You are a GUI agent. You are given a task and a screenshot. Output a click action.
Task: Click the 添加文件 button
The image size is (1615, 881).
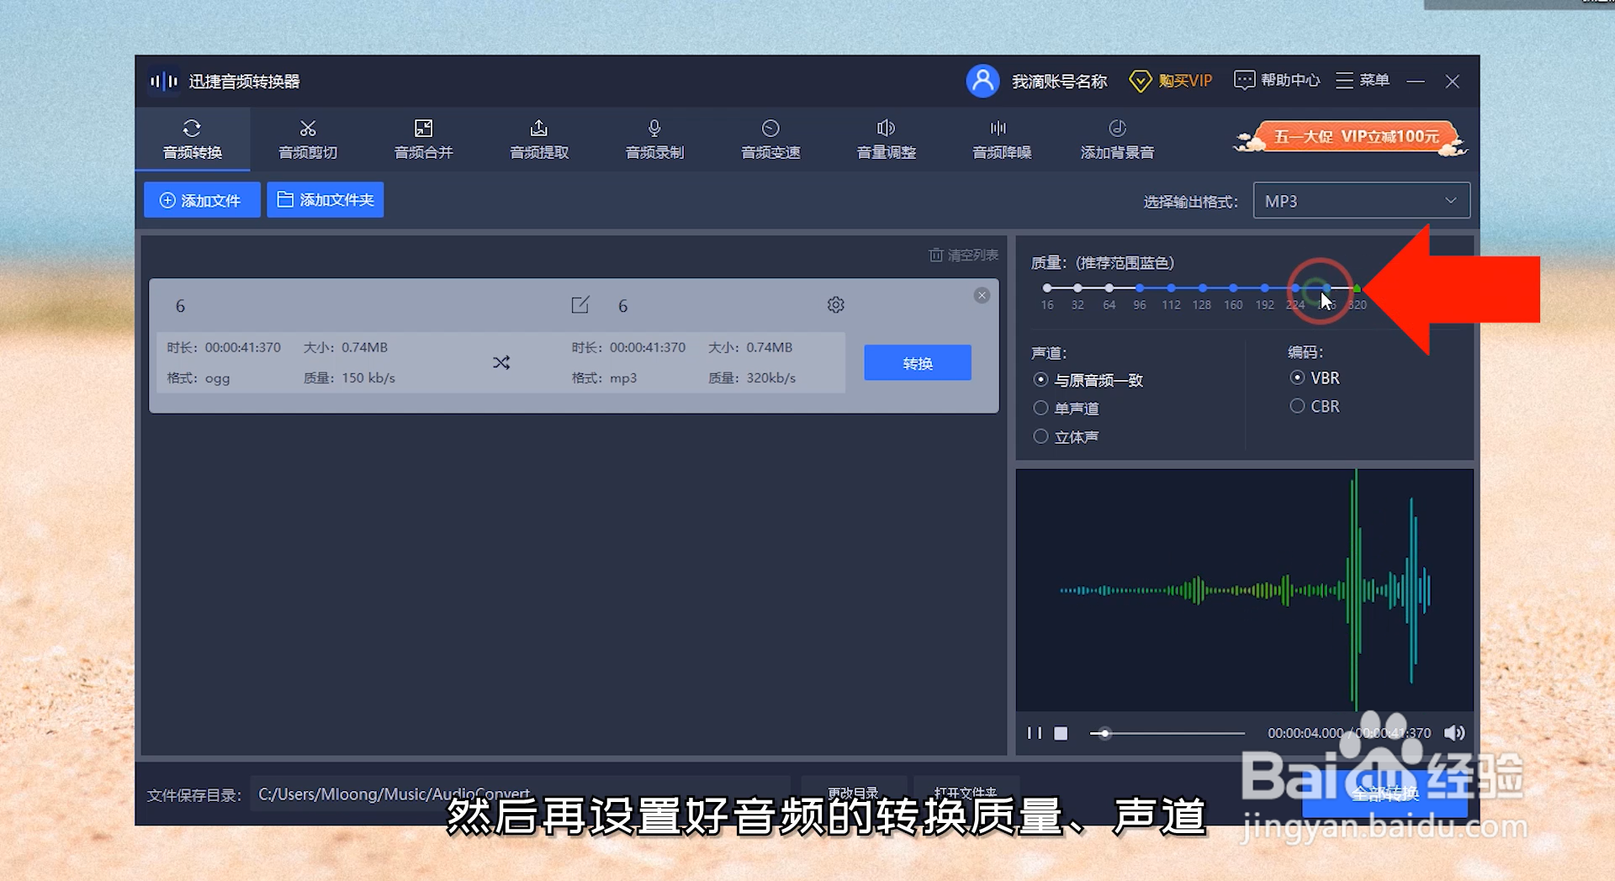click(x=202, y=200)
